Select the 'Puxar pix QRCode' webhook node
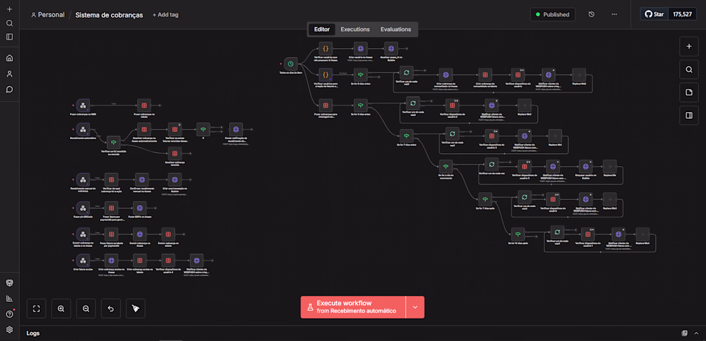The height and width of the screenshot is (341, 706). (x=83, y=208)
